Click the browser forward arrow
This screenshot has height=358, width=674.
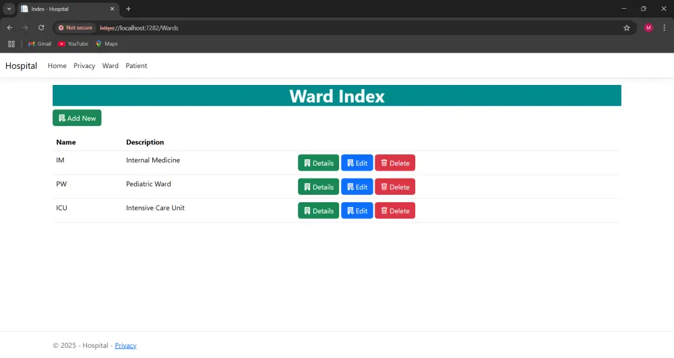pyautogui.click(x=26, y=28)
